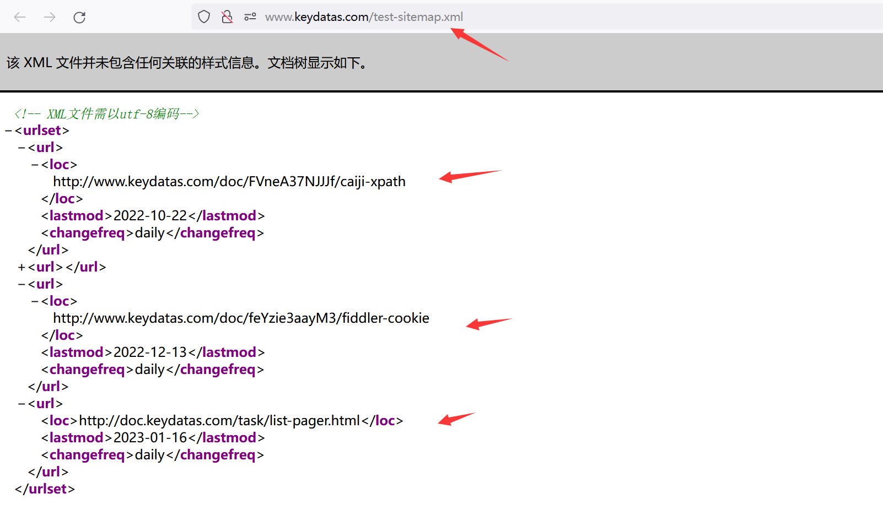
Task: Expand the collapsed url node
Action: 21,268
